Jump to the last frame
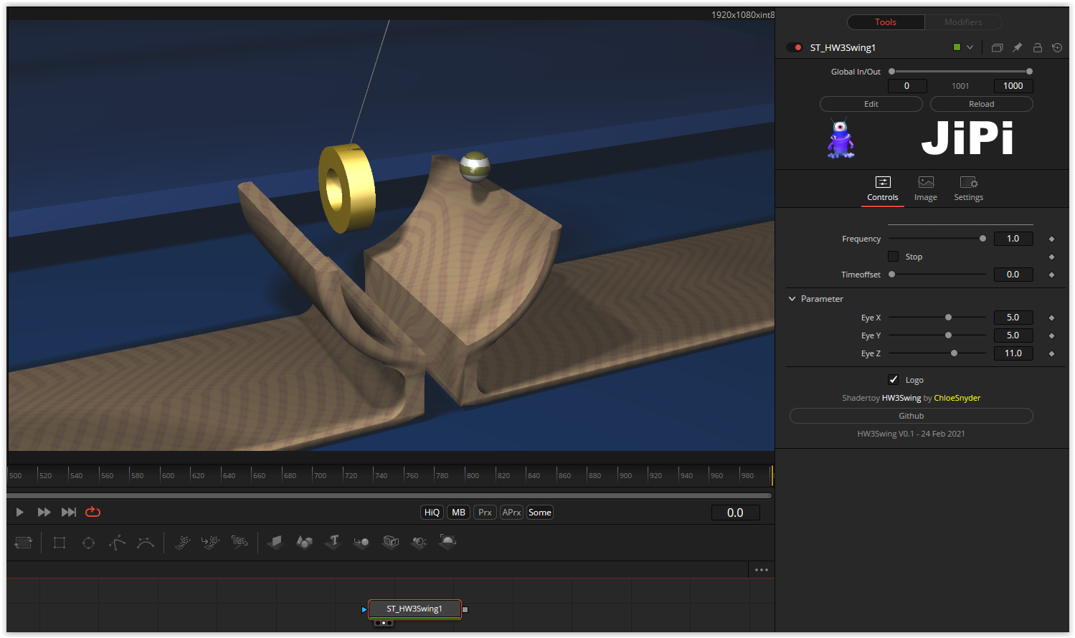This screenshot has height=638, width=1075. pyautogui.click(x=69, y=512)
